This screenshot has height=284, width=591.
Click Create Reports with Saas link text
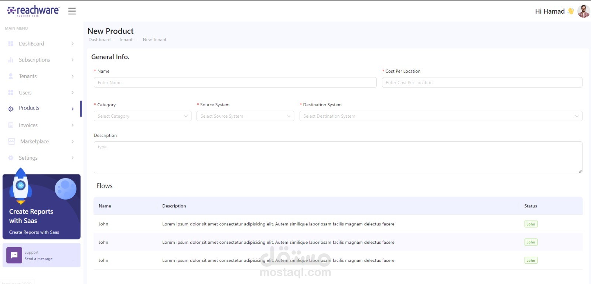pos(34,232)
